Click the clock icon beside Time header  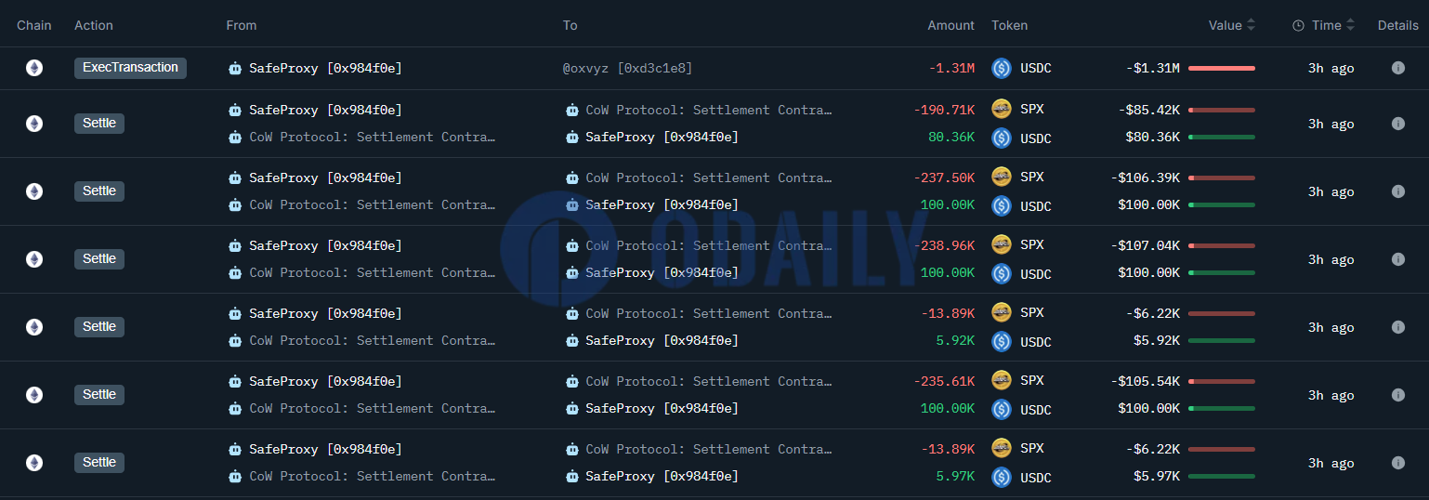pyautogui.click(x=1298, y=26)
